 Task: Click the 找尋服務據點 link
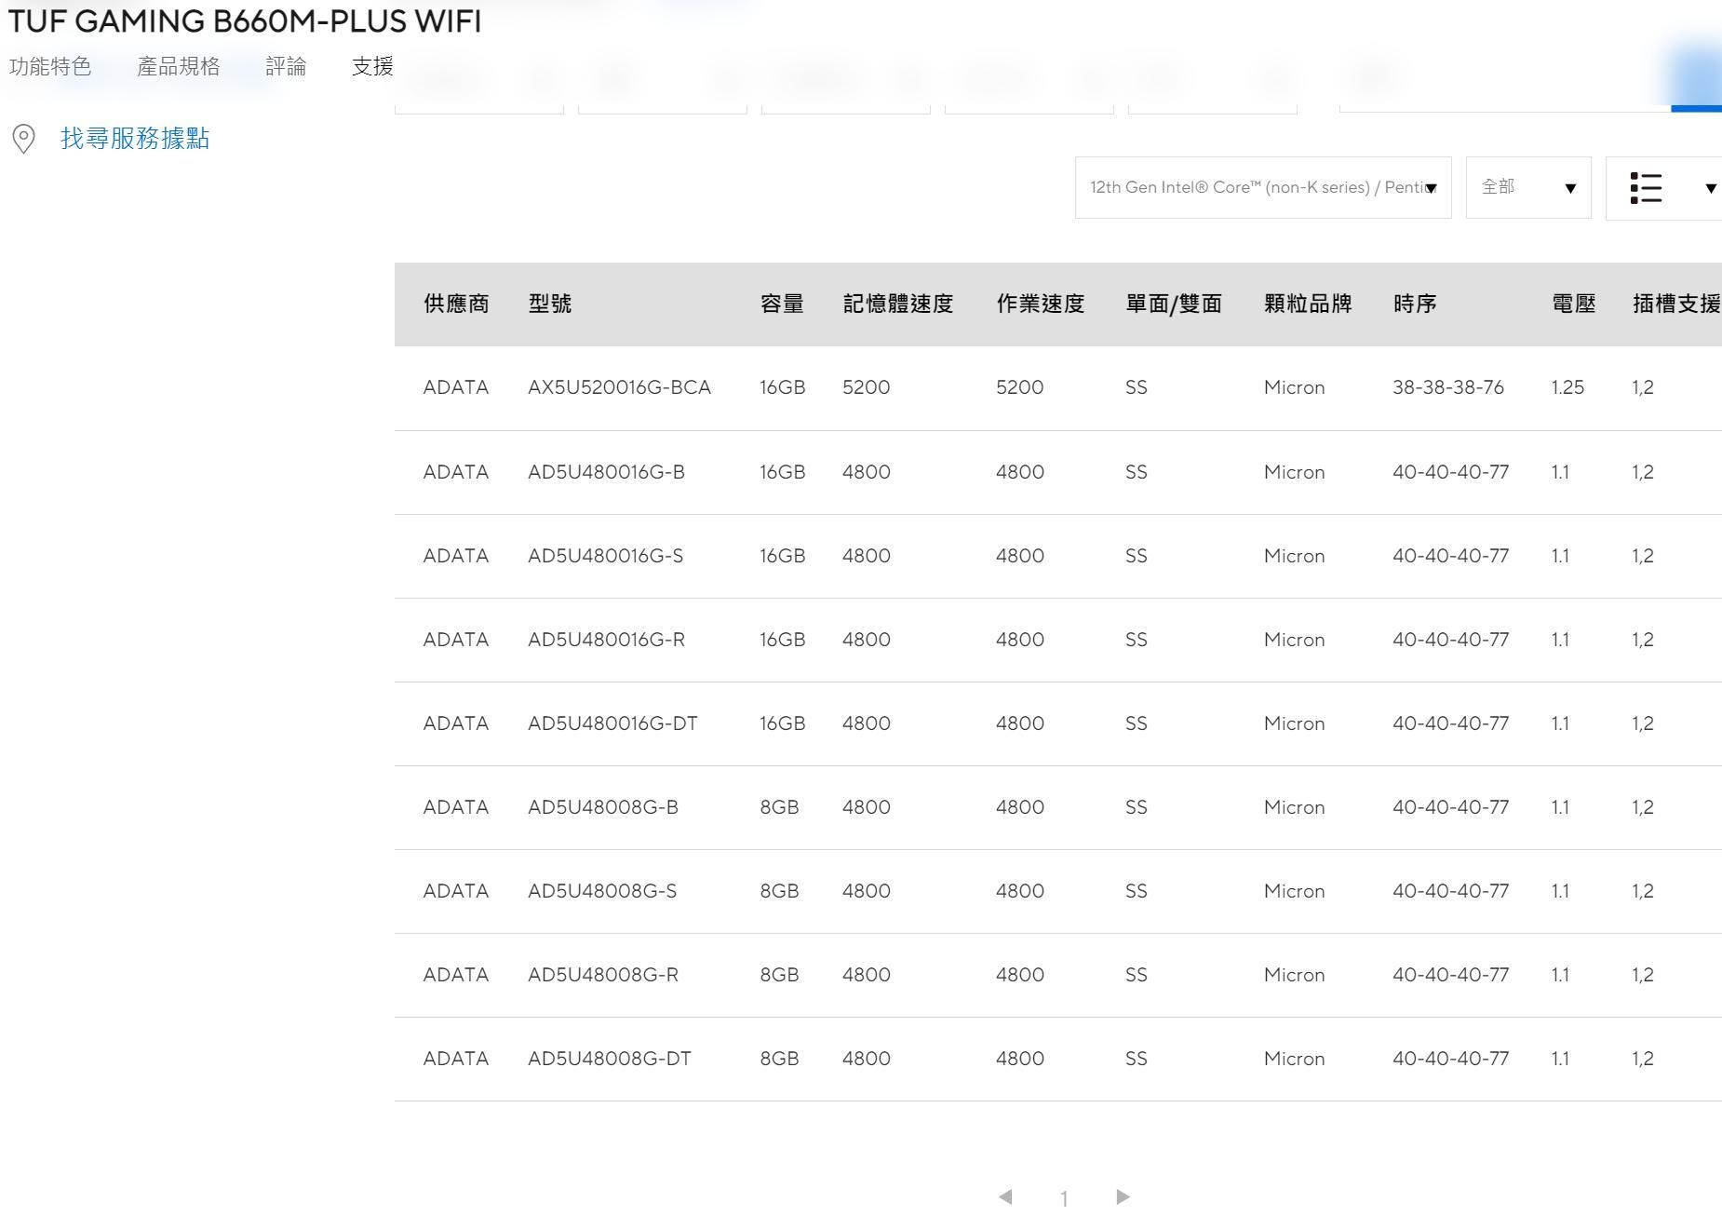pos(135,139)
